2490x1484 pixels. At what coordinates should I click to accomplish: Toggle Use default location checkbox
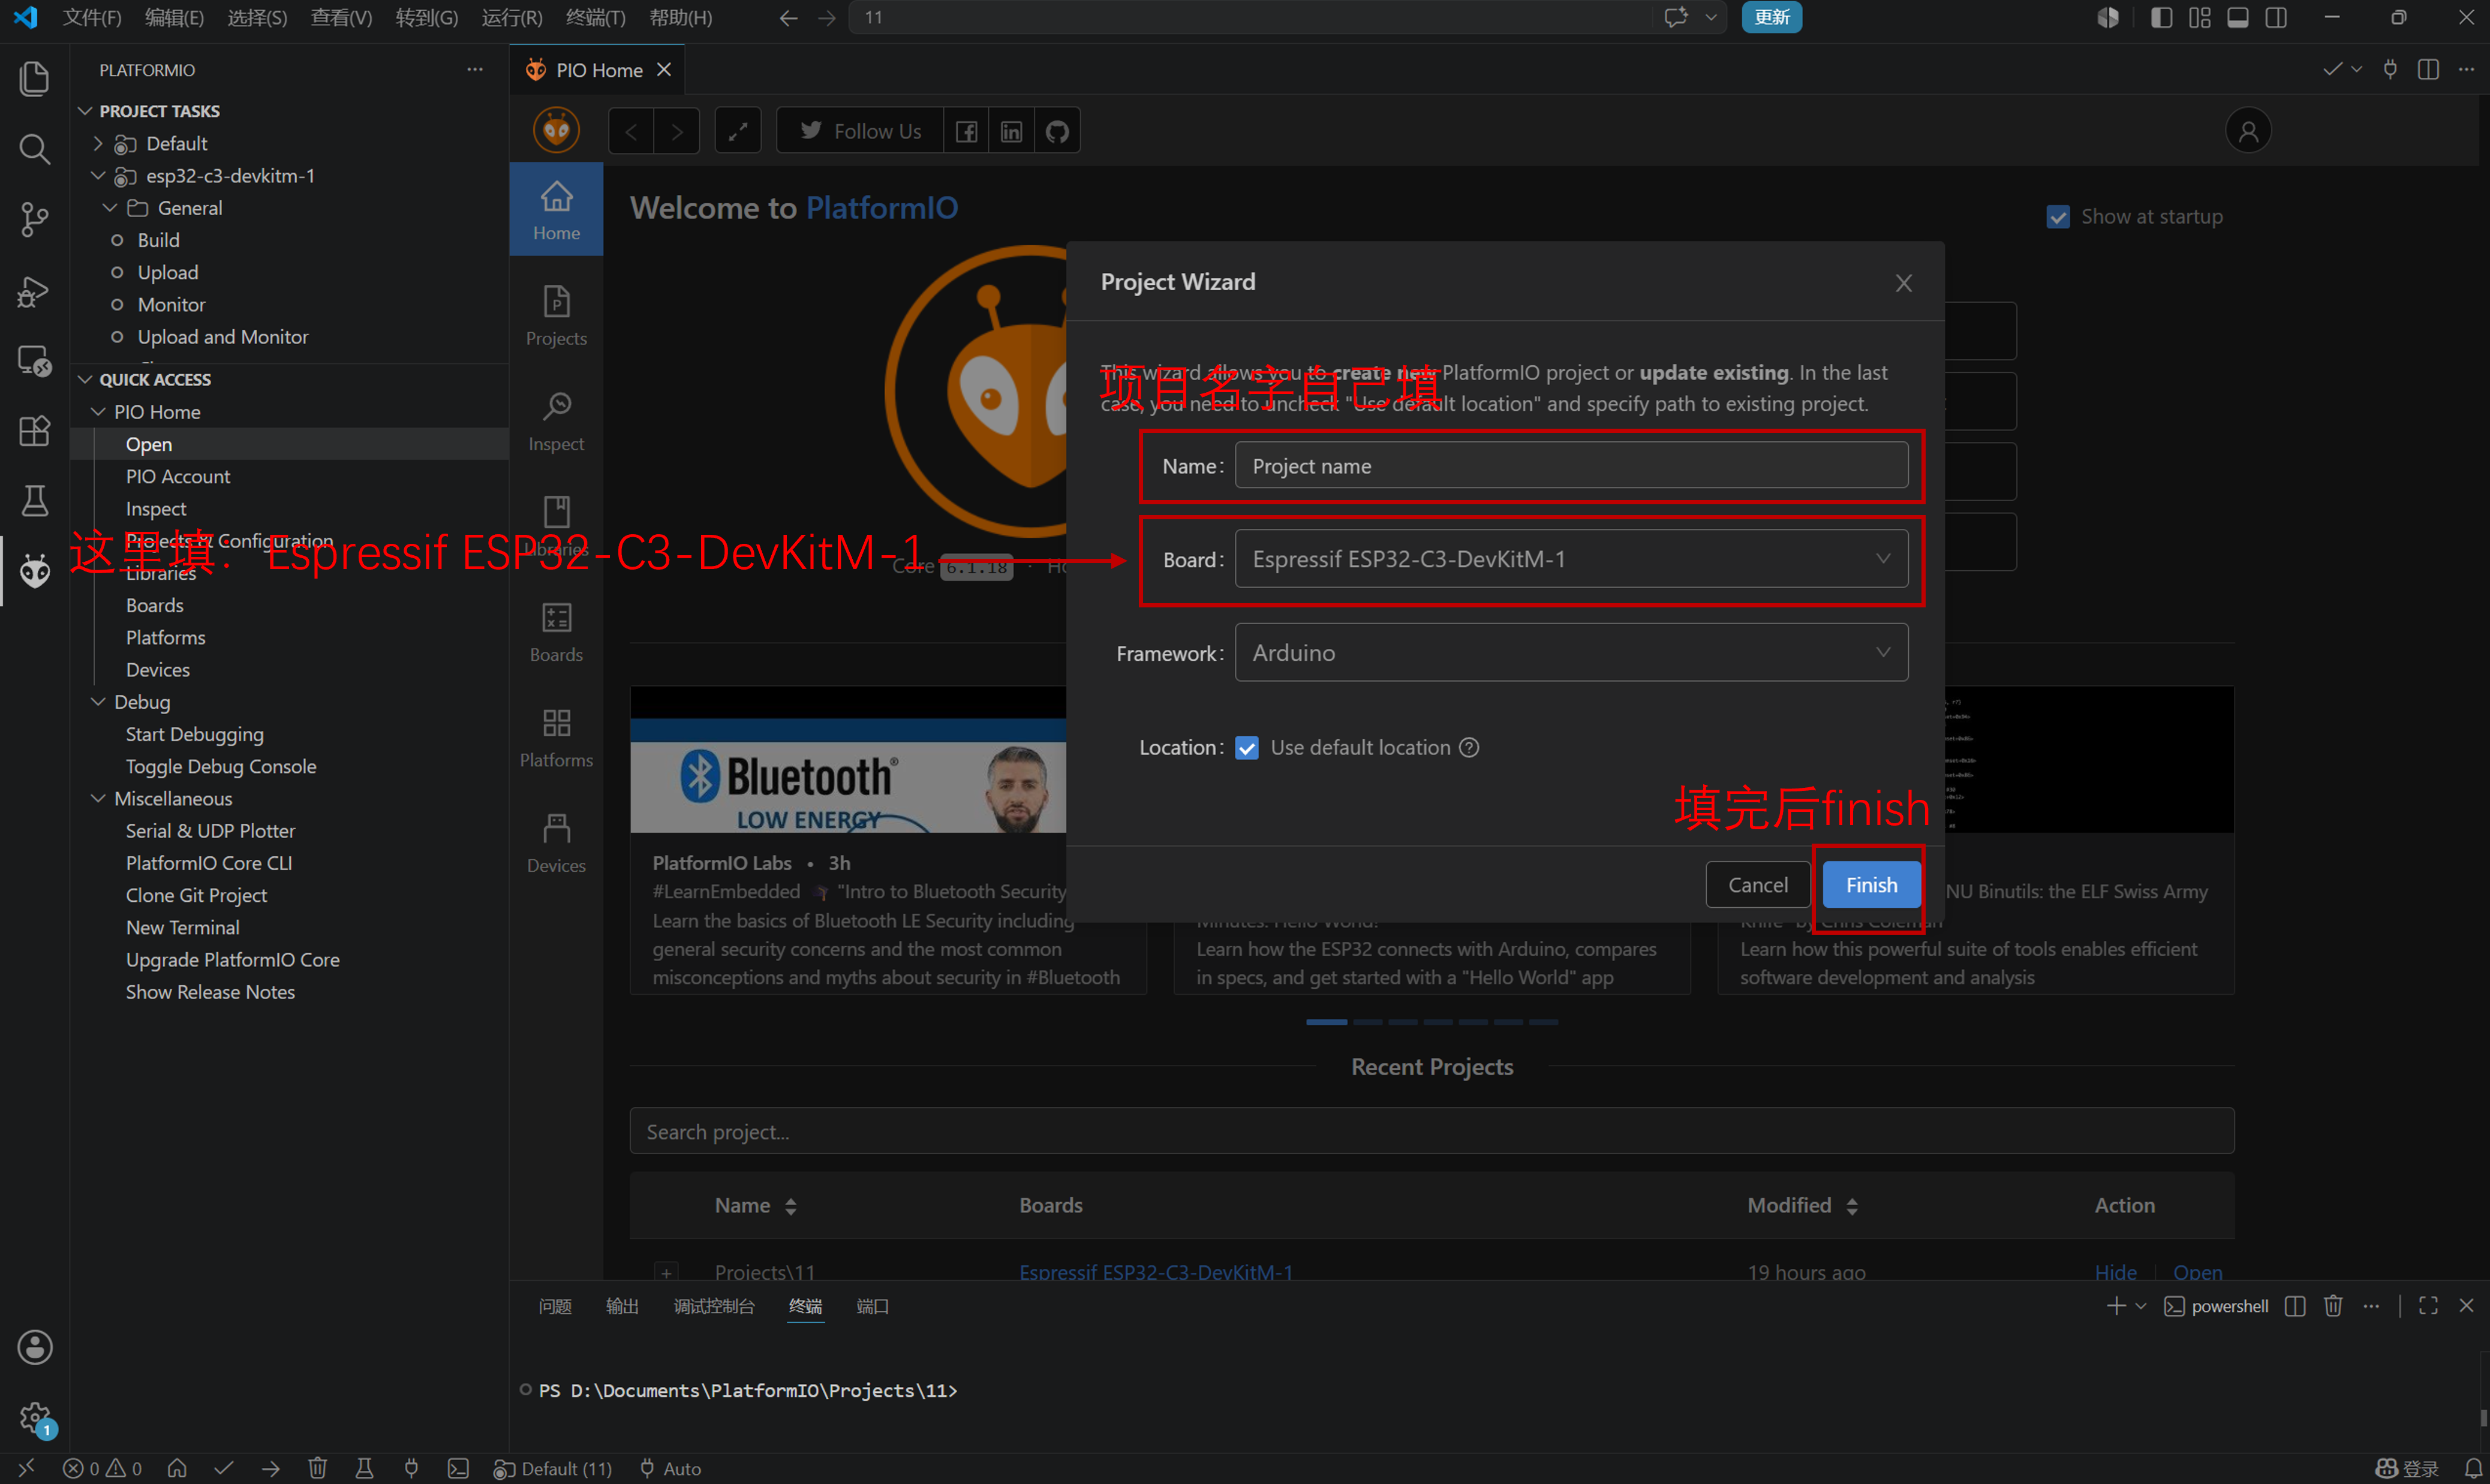click(x=1246, y=748)
